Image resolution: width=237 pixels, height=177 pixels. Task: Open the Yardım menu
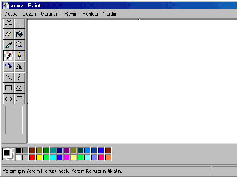(110, 14)
